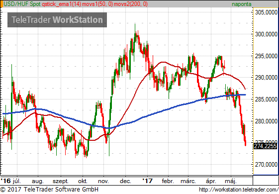Click the '17 year axis label

(x=148, y=181)
